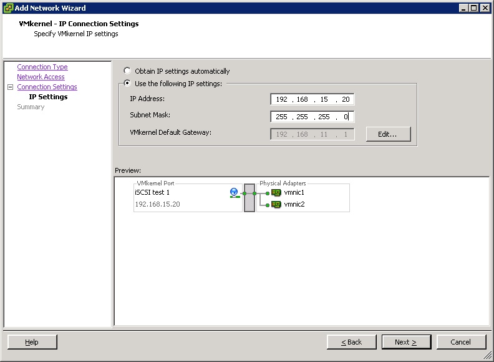494x362 pixels.
Task: Go to Connection Type step
Action: [42, 67]
